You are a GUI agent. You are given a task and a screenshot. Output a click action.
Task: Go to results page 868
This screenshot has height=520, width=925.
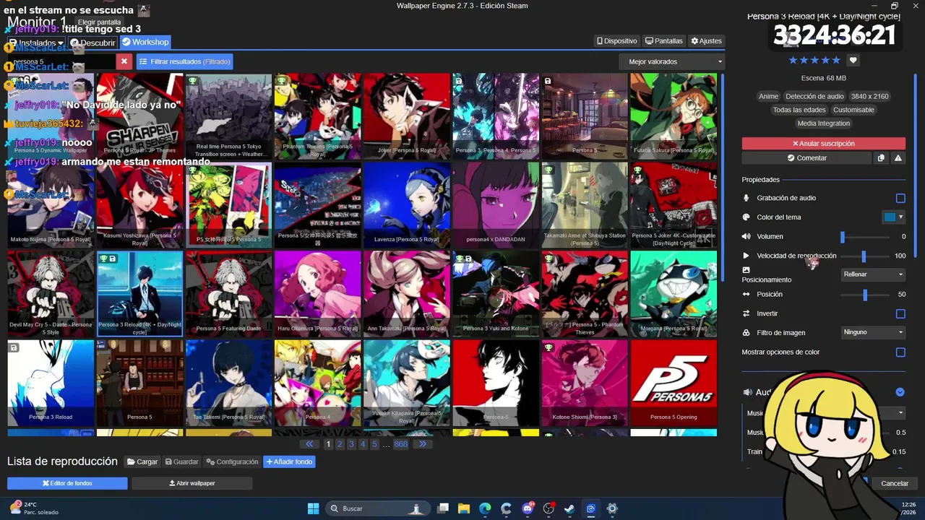[400, 444]
